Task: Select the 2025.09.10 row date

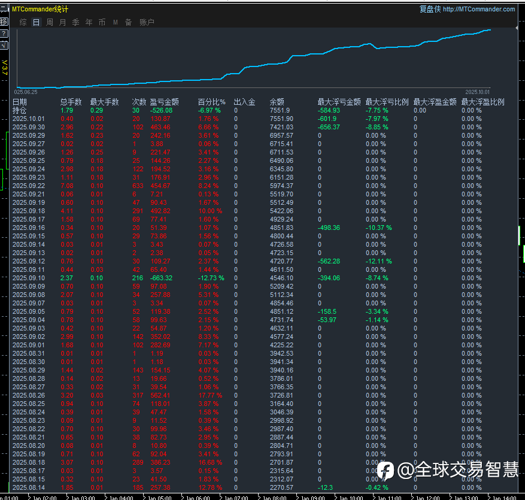Action: 29,278
